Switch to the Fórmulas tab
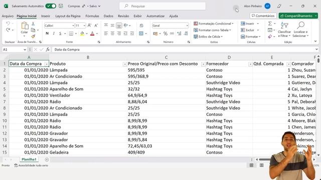Screen dimensions: 321x180 click(x=92, y=16)
